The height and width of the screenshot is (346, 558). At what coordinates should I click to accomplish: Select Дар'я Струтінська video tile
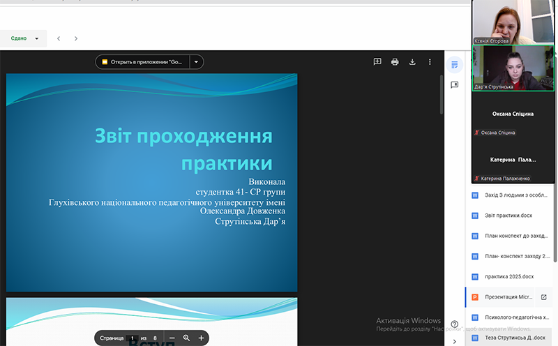pyautogui.click(x=513, y=68)
